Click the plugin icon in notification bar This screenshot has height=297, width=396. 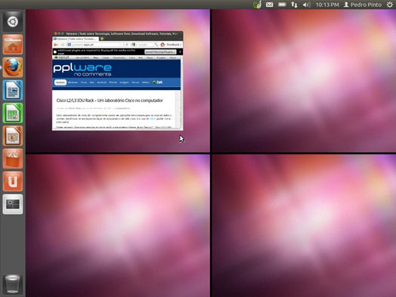[55, 52]
